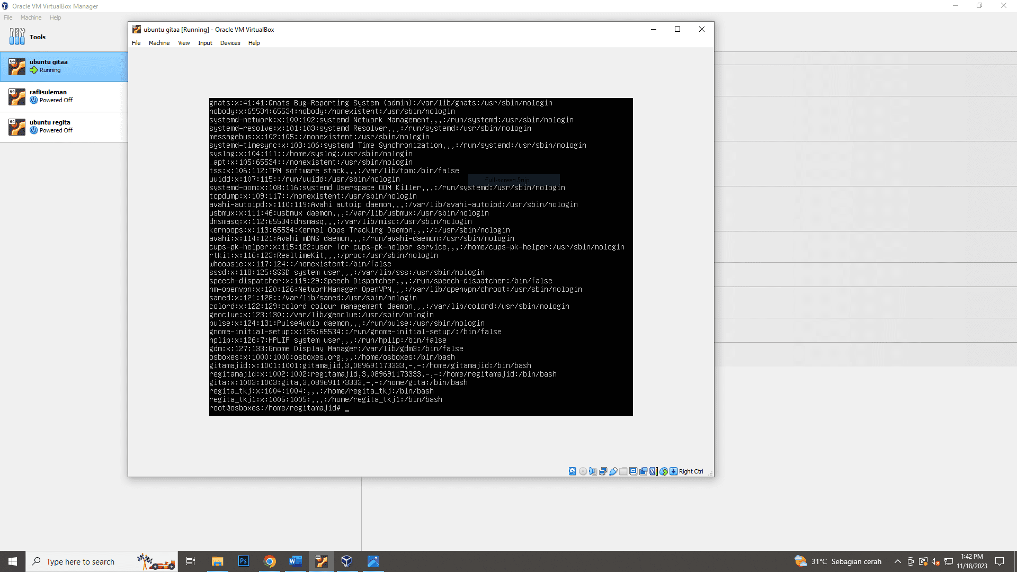
Task: Open Help menu in VirtualBox Manager
Action: point(55,17)
